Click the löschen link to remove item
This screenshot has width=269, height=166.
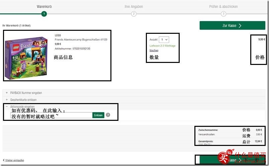point(154,51)
